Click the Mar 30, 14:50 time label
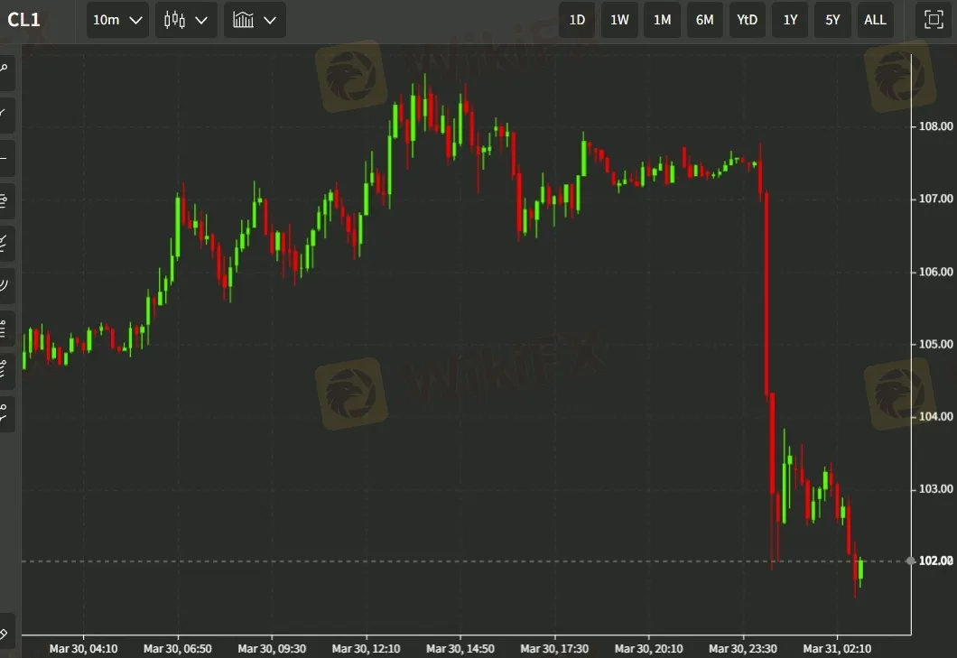 tap(460, 648)
